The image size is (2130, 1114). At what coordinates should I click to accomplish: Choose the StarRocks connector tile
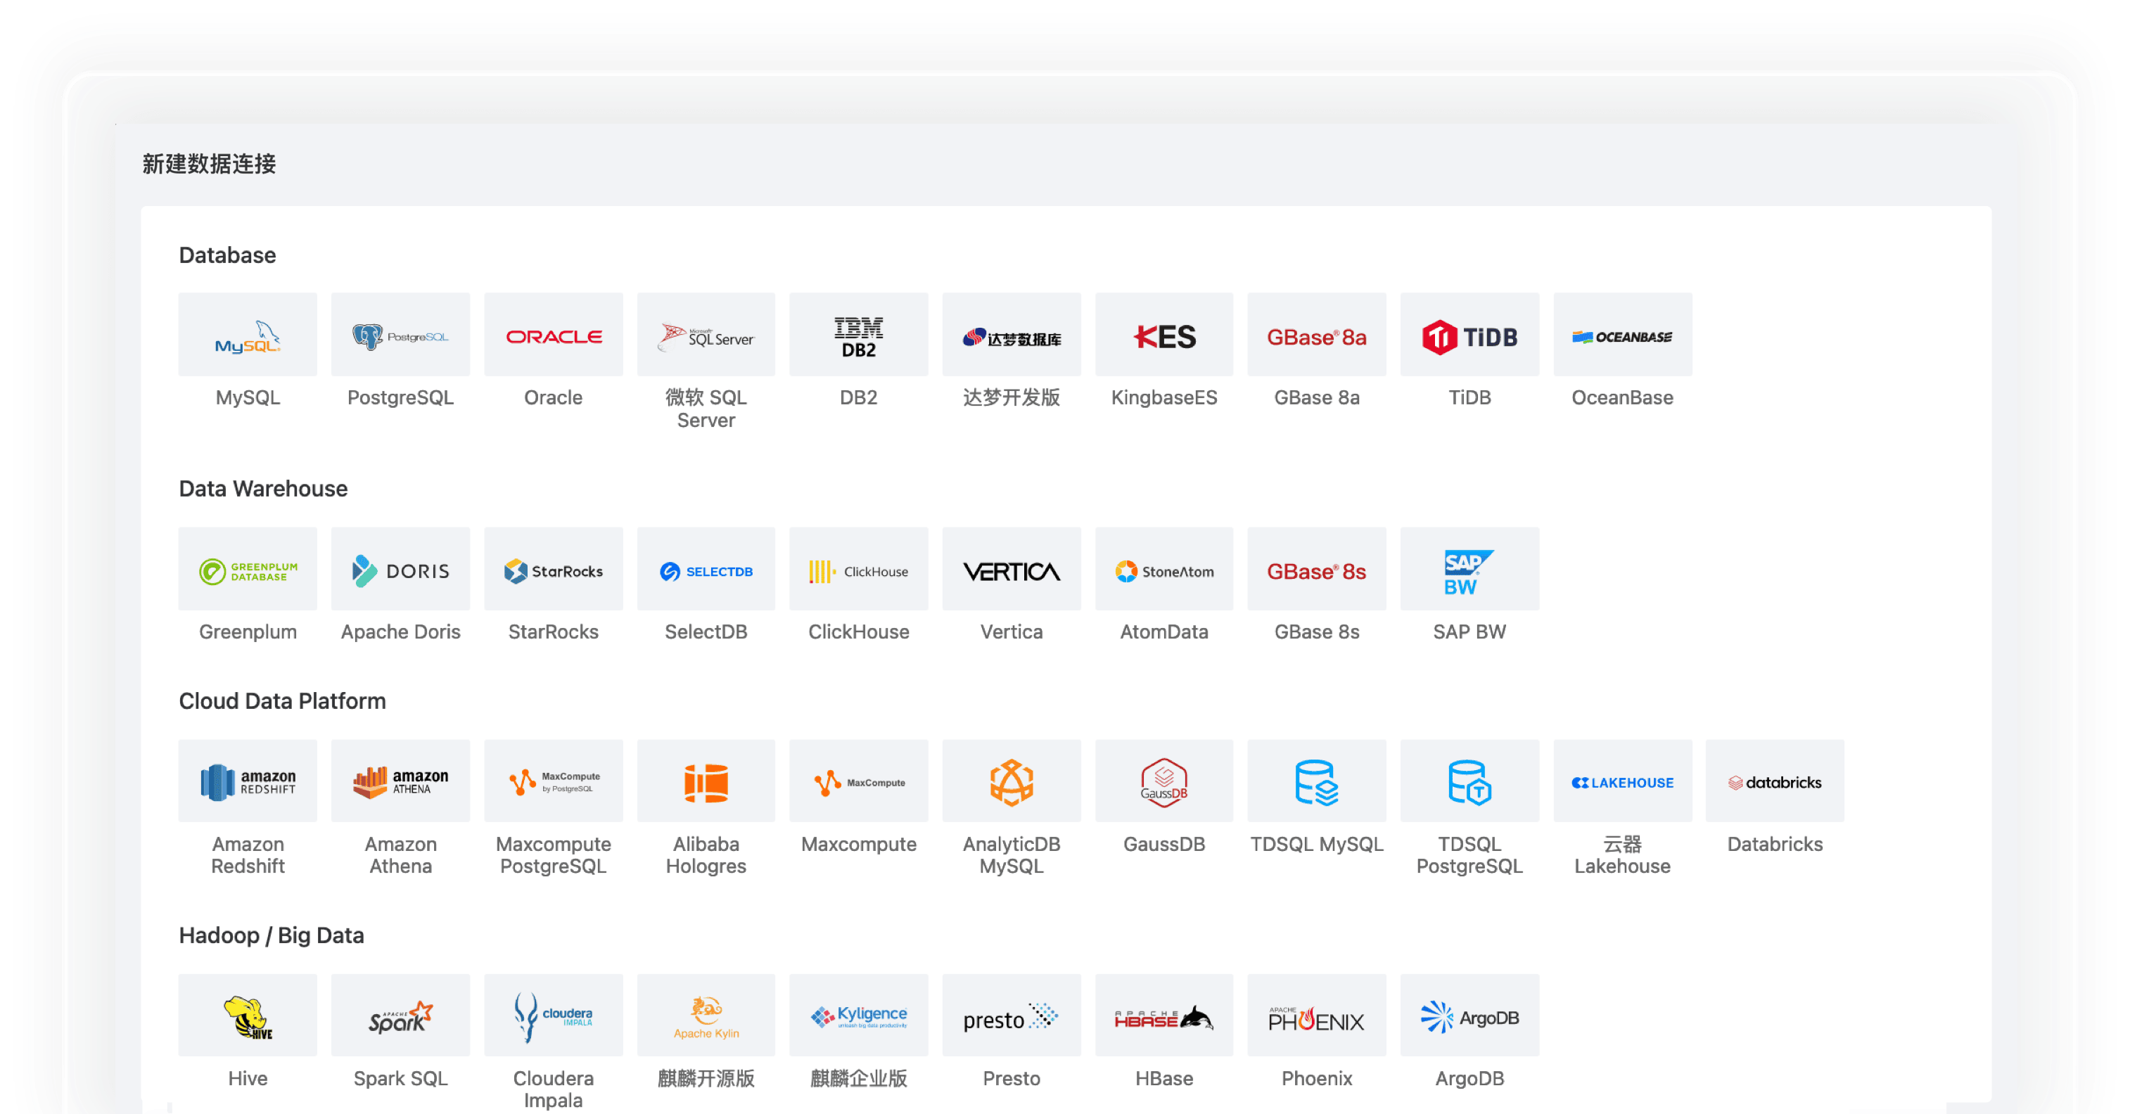click(x=553, y=568)
